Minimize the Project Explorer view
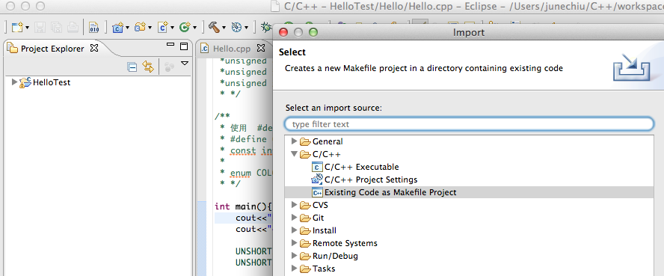 170,44
